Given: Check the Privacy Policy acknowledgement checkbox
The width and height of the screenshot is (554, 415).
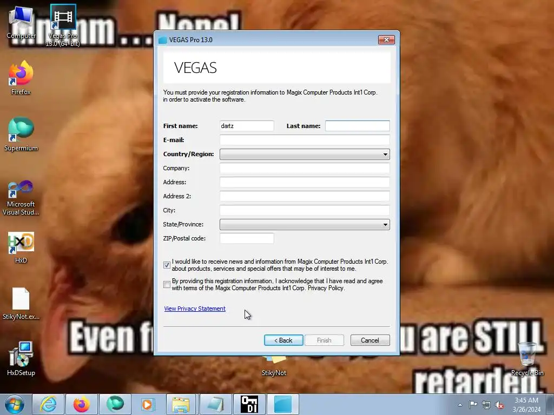Looking at the screenshot, I should tap(167, 284).
